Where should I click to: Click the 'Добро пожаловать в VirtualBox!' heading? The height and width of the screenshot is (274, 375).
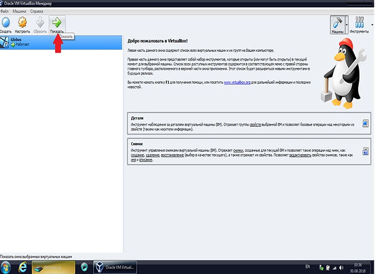[x=157, y=41]
